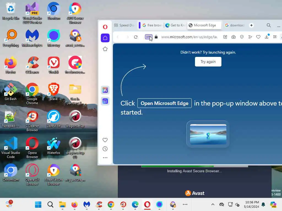282x211 pixels.
Task: Open bookmarks star in Opera sidebar
Action: tap(105, 49)
